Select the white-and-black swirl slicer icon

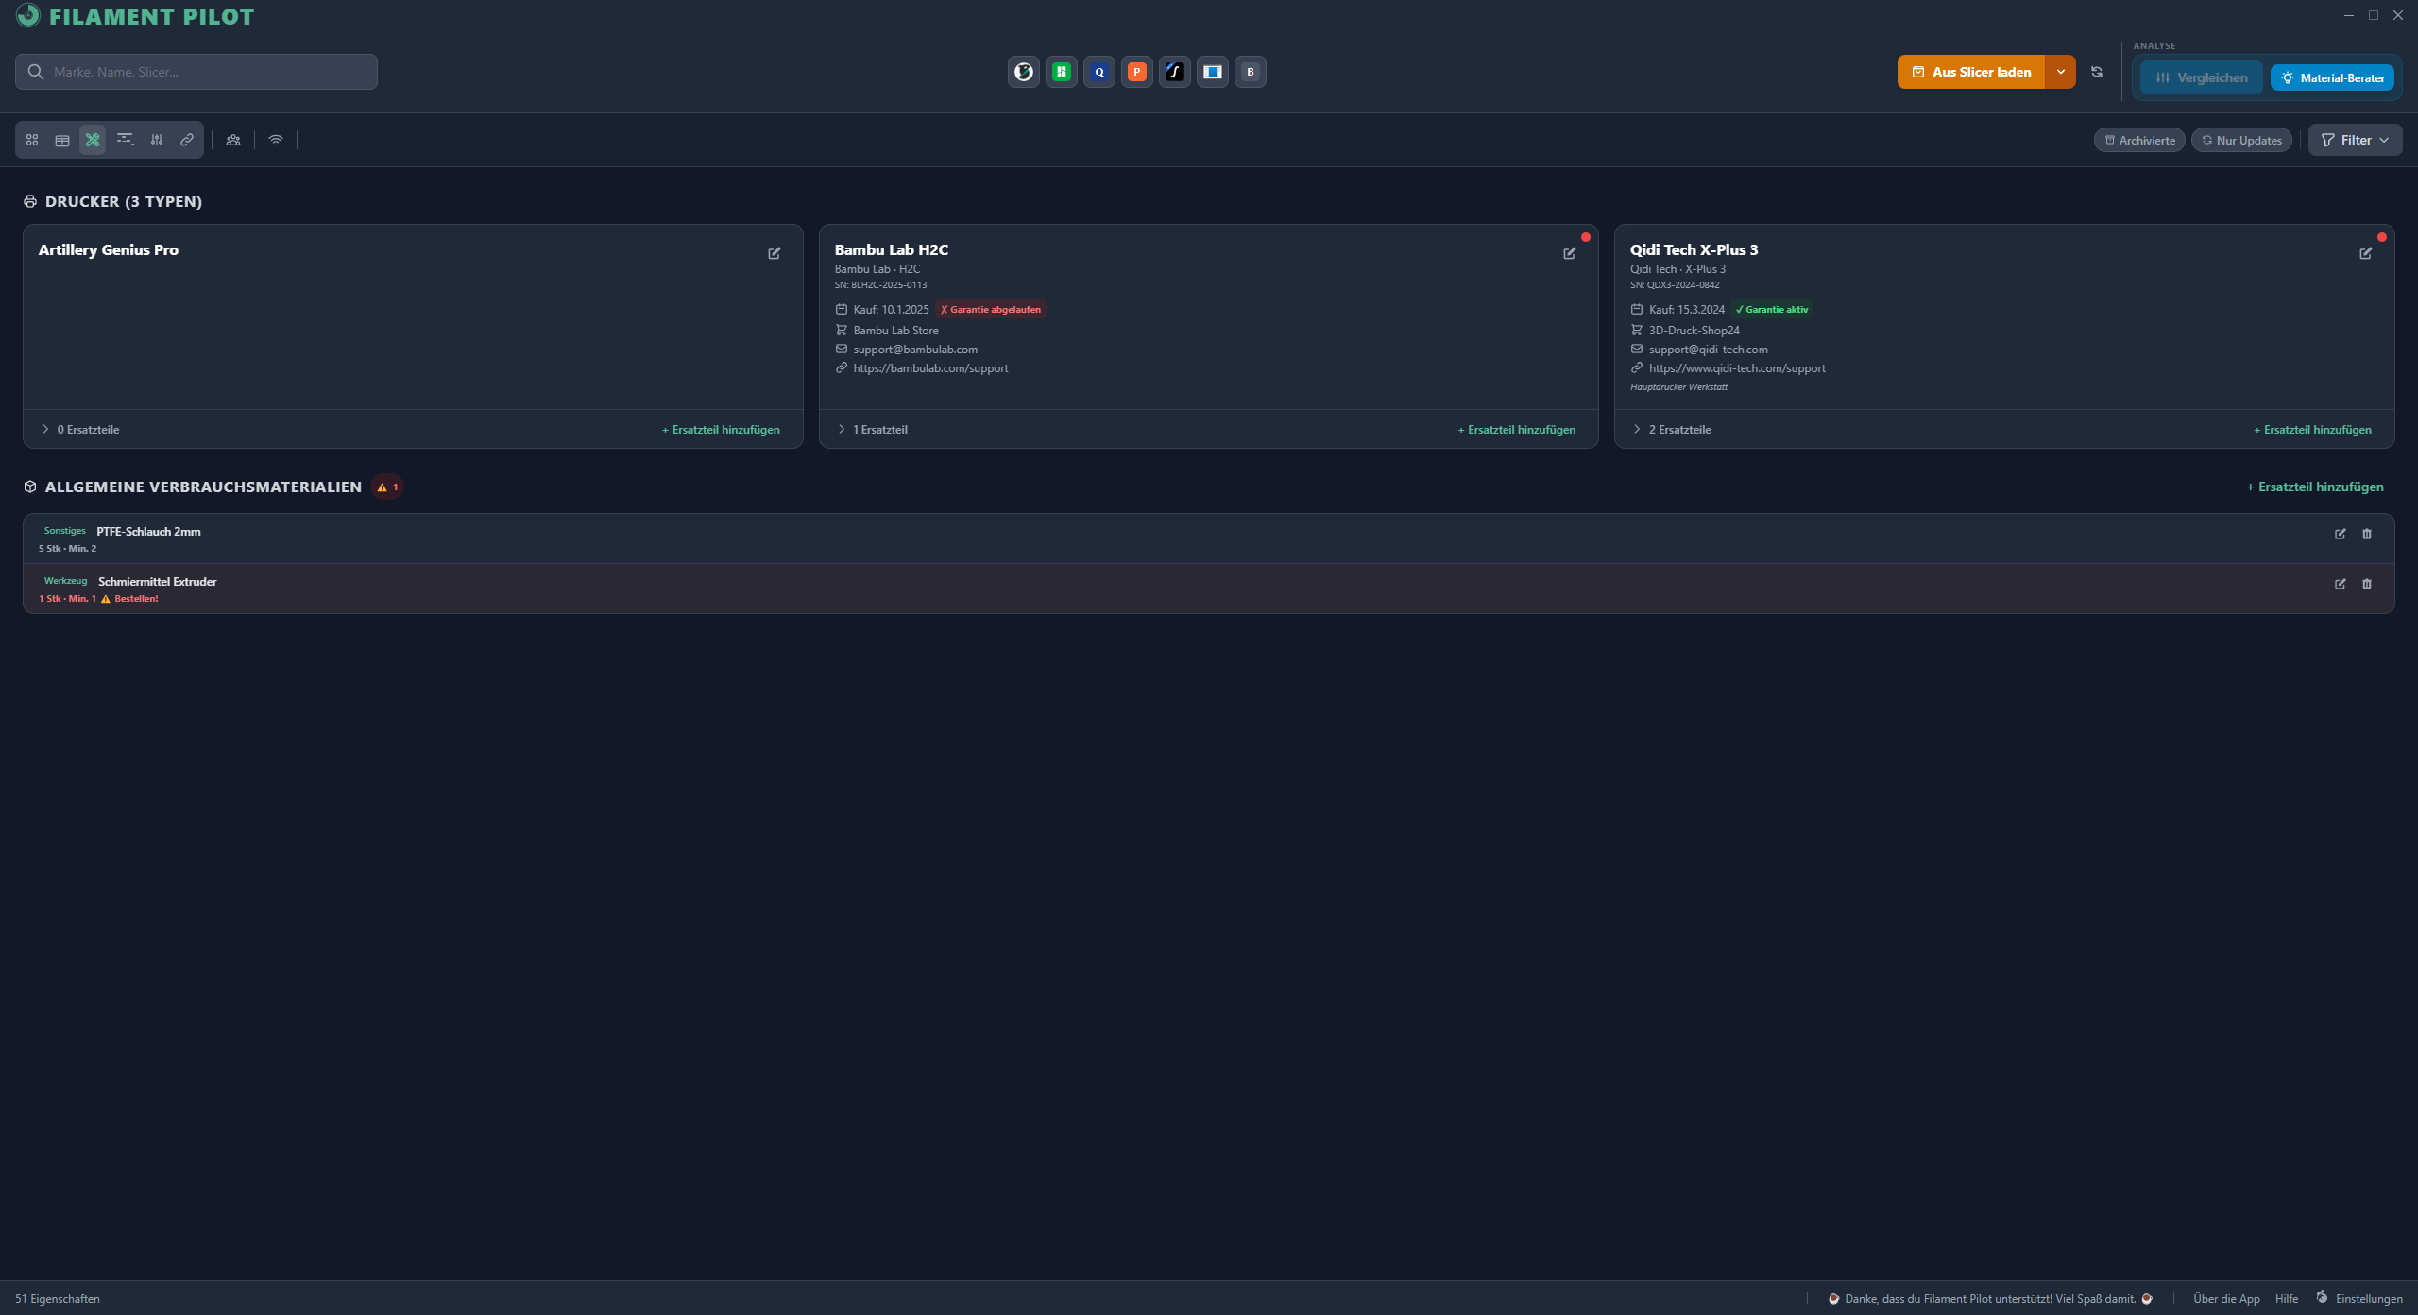click(1024, 72)
